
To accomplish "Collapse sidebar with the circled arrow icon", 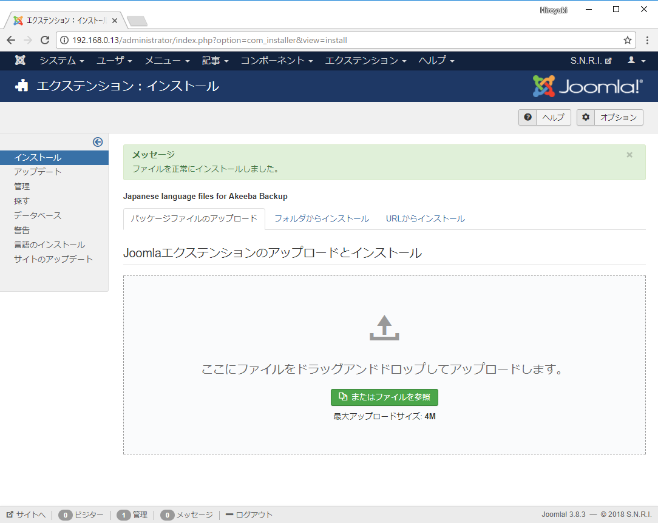I will click(x=98, y=142).
